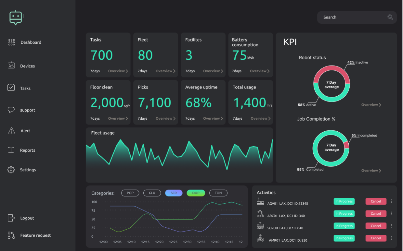The height and width of the screenshot is (251, 403).
Task: Expand Overview under Robot status chart
Action: tap(371, 104)
